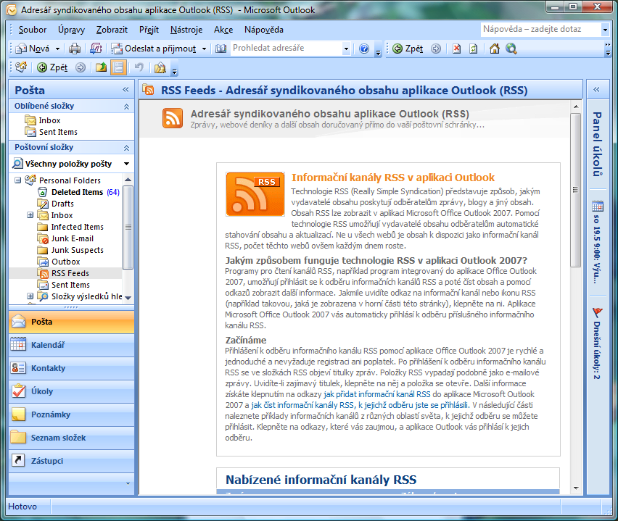Open the Address Book icon
This screenshot has height=521, width=618.
221,49
